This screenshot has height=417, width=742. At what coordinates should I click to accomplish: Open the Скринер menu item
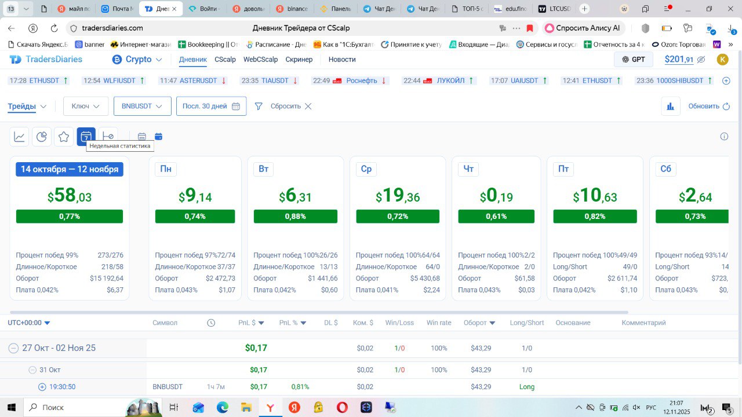(299, 60)
